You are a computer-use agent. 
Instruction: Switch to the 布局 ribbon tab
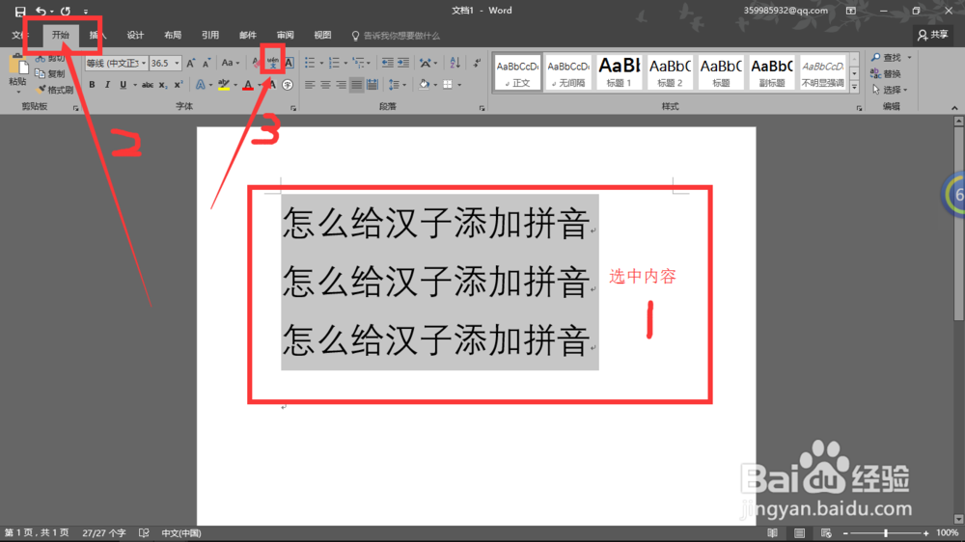click(x=173, y=35)
